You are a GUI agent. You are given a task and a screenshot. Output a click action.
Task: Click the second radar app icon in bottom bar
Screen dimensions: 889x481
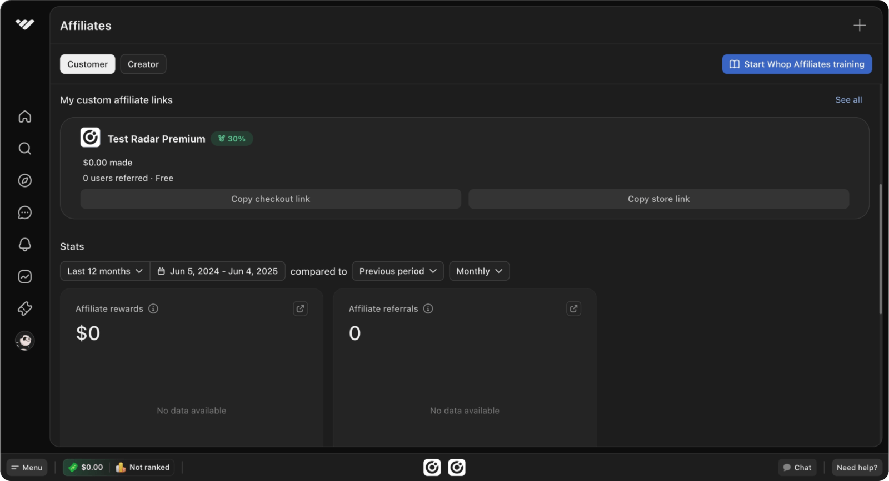457,468
